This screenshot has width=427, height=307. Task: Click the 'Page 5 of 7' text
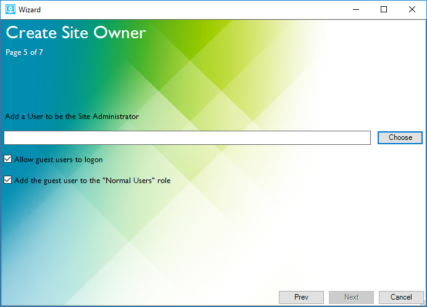(24, 52)
